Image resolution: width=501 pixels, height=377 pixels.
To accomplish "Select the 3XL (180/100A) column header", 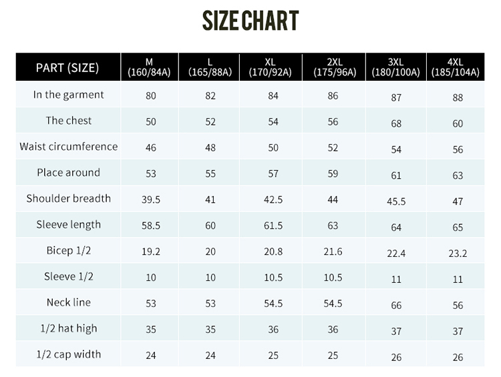I will [396, 67].
